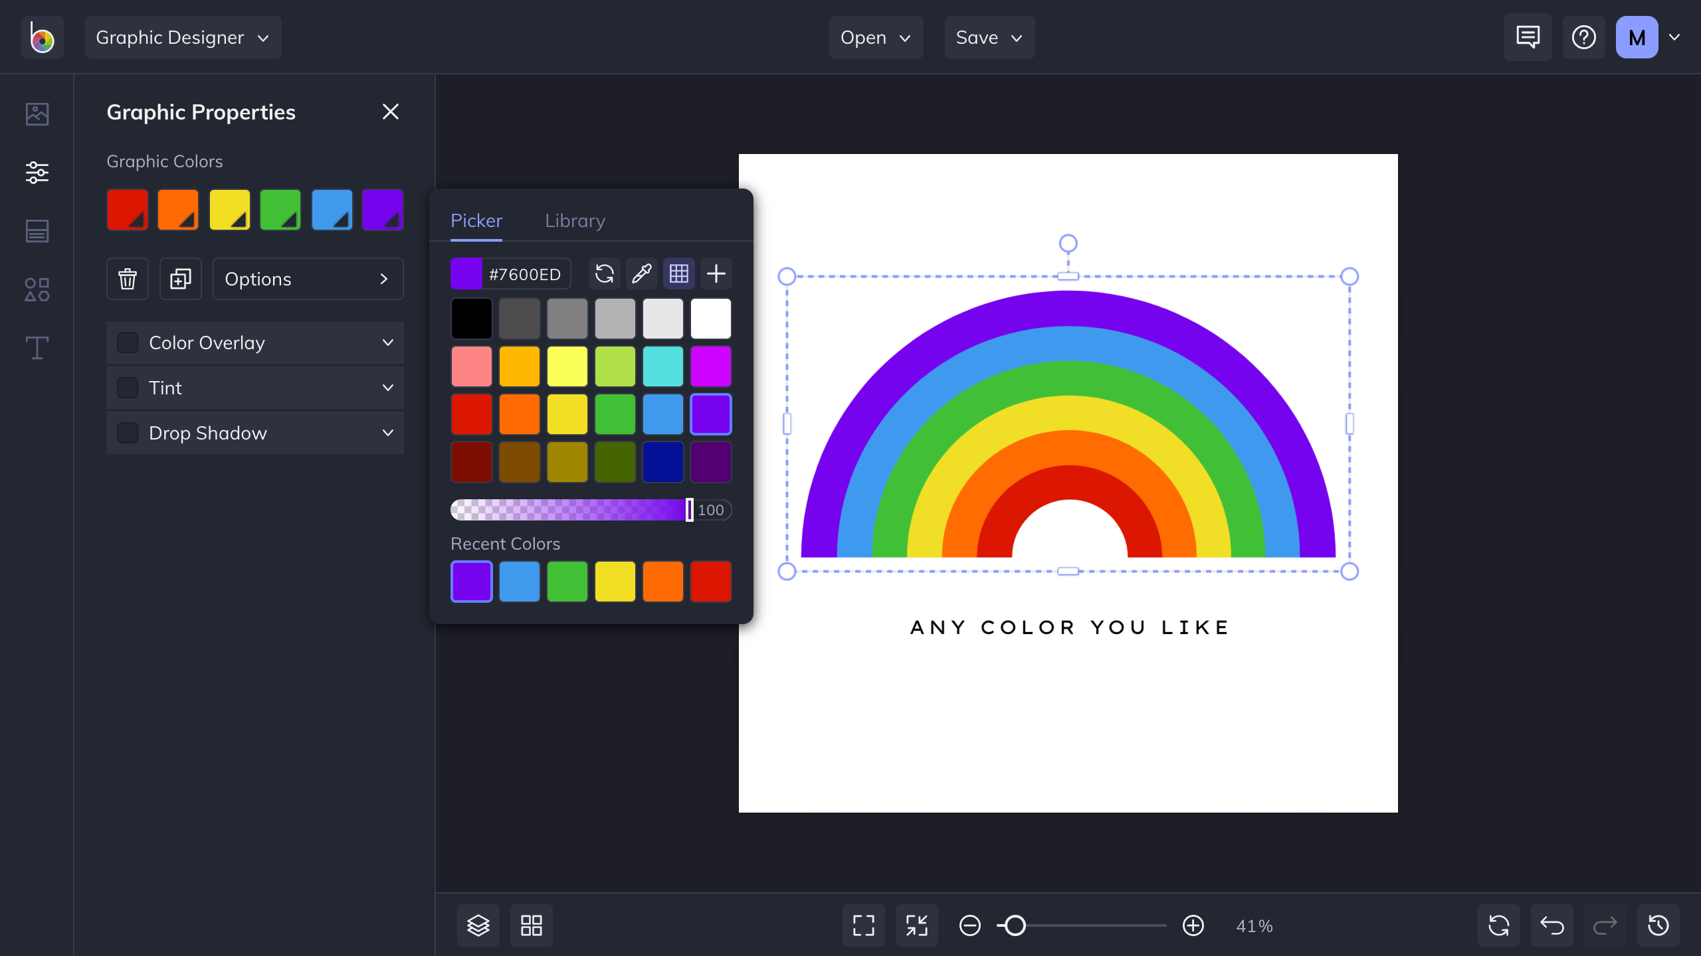1701x956 pixels.
Task: Select the Text tool in the sidebar
Action: (37, 348)
